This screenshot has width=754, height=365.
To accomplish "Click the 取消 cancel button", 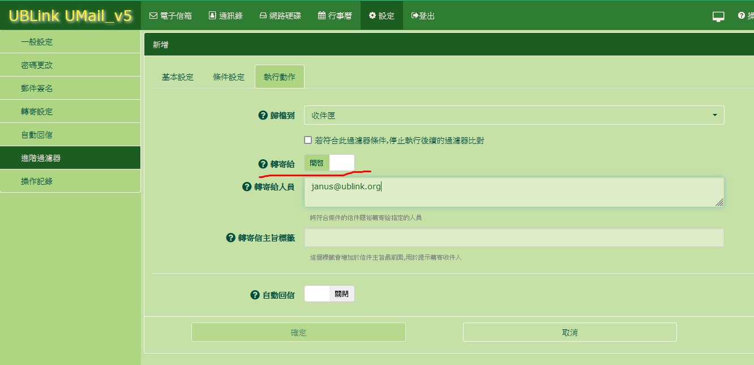I will click(569, 332).
